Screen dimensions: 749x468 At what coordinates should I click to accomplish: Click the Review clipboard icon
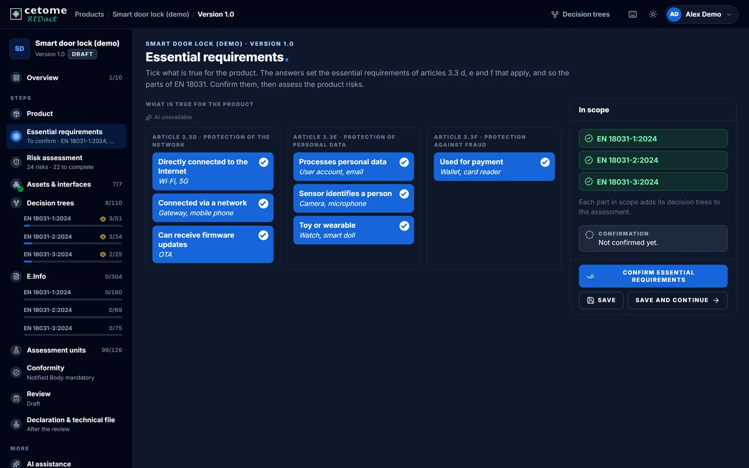click(16, 398)
